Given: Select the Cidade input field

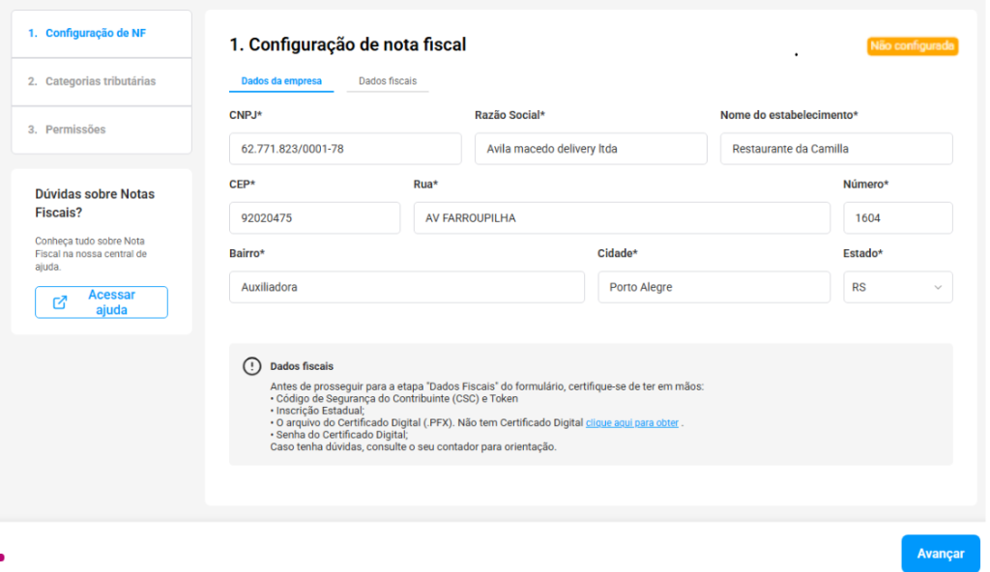Looking at the screenshot, I should pyautogui.click(x=713, y=287).
